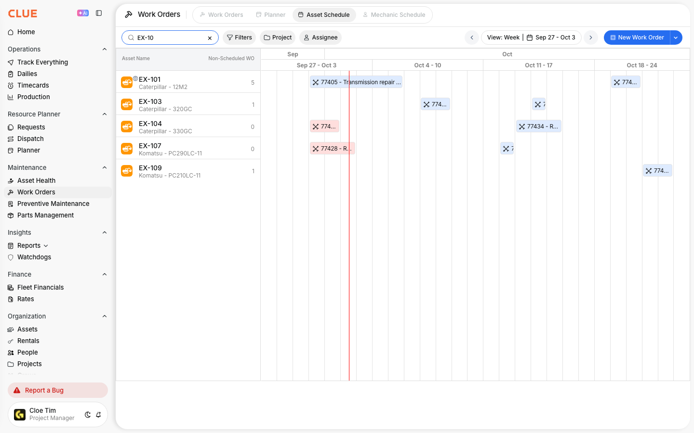
Task: Open the New Work Order dropdown arrow
Action: [x=676, y=38]
